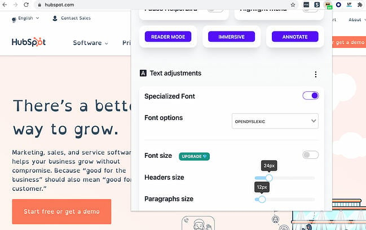The height and width of the screenshot is (230, 366).
Task: Bookmark this page with the star icon
Action: click(x=293, y=5)
